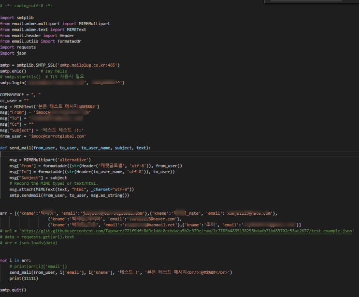Click the COMMASPACE variable assignment
Screen dimensions: 359x297
click(x=20, y=94)
